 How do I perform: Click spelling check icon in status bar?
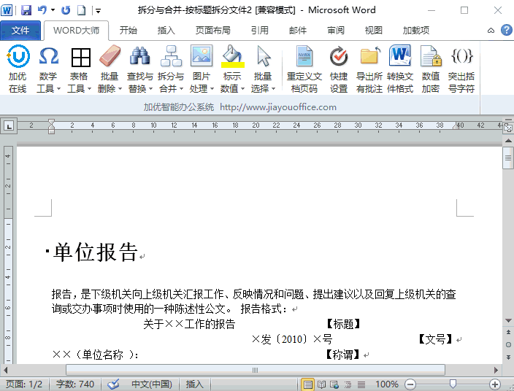pos(113,384)
